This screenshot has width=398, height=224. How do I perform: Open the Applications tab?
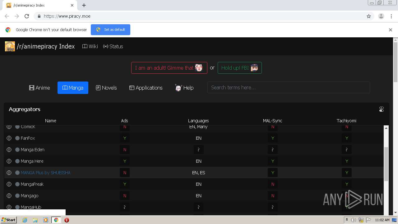[x=146, y=88]
